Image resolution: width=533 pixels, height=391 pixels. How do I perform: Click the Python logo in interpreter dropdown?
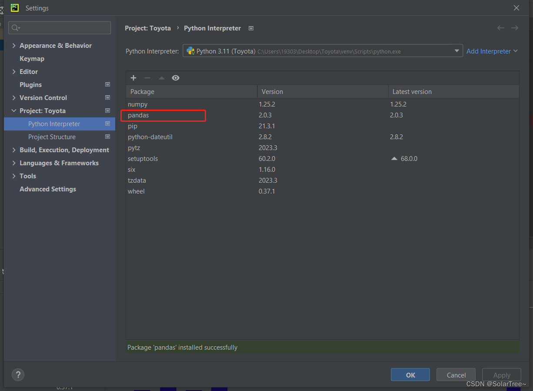(190, 51)
